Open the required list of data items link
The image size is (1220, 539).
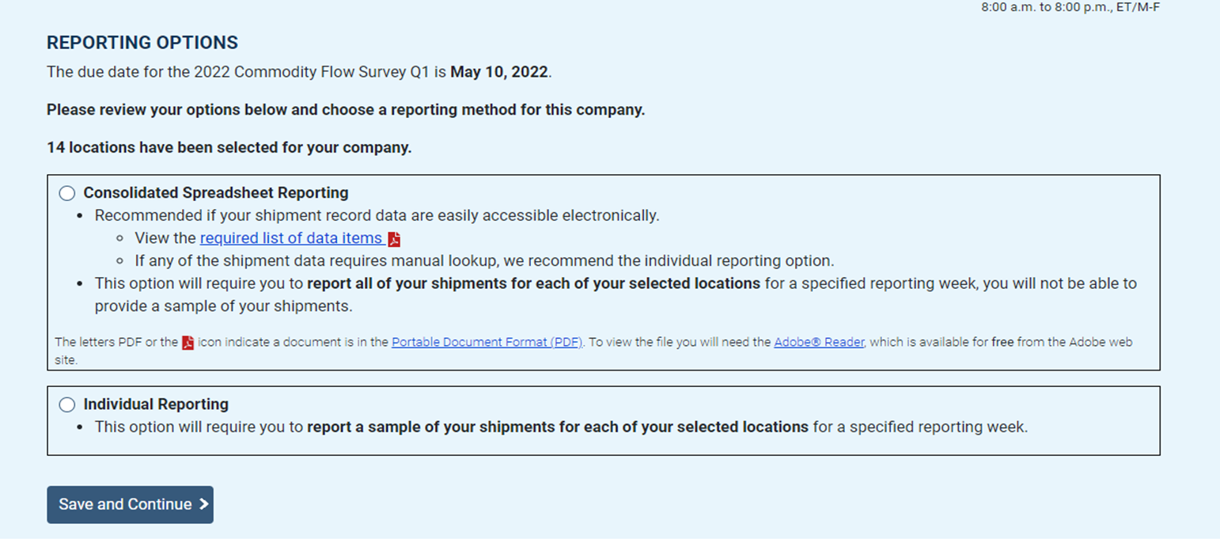click(291, 238)
